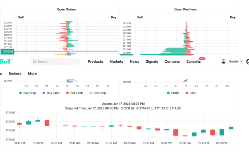Viewport: 249px width, 152px height.
Task: Click the blue Buy Limit color dot
Action: coord(44,93)
